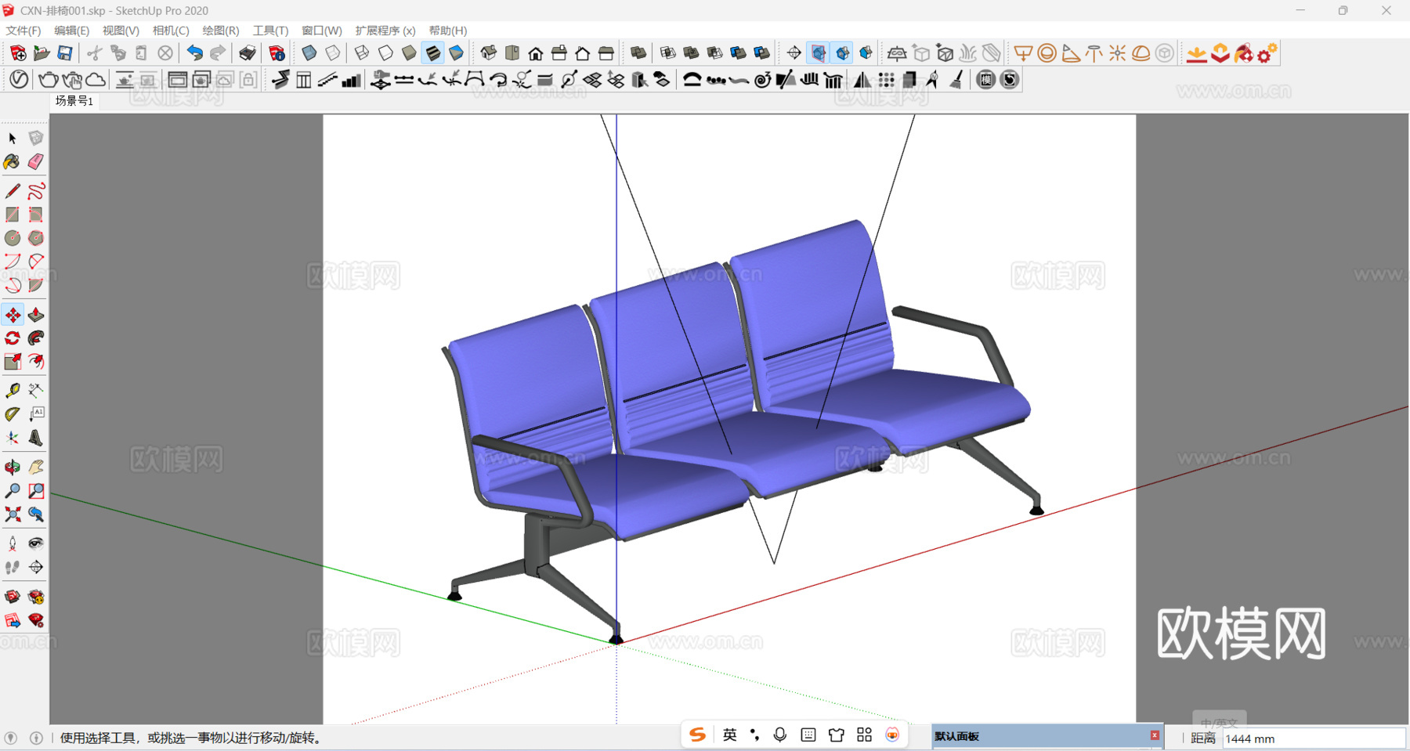
Task: Choose the Push/Pull tool
Action: (x=36, y=315)
